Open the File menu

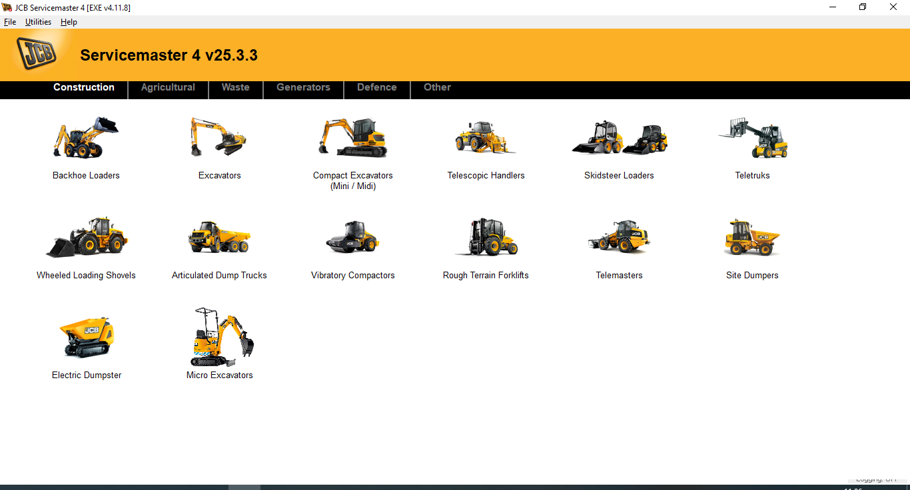(10, 22)
